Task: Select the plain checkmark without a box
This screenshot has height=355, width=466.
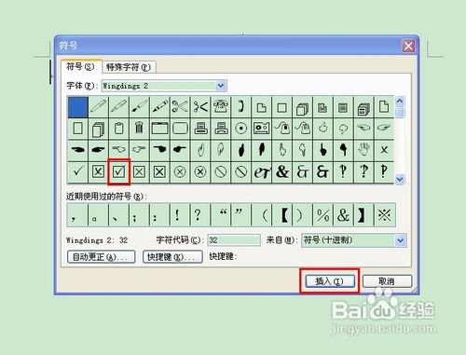Action: (x=77, y=171)
